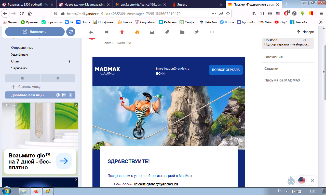Open the MADMAX message from 01:32
The width and height of the screenshot is (326, 195).
click(x=288, y=42)
